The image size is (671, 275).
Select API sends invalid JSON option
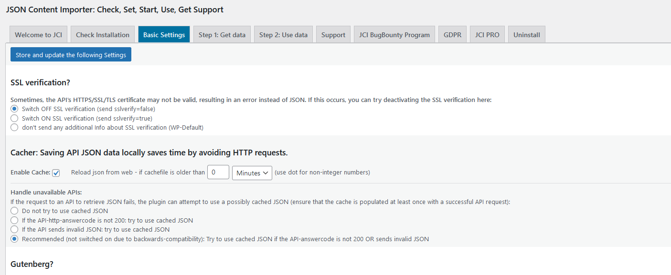pos(14,230)
